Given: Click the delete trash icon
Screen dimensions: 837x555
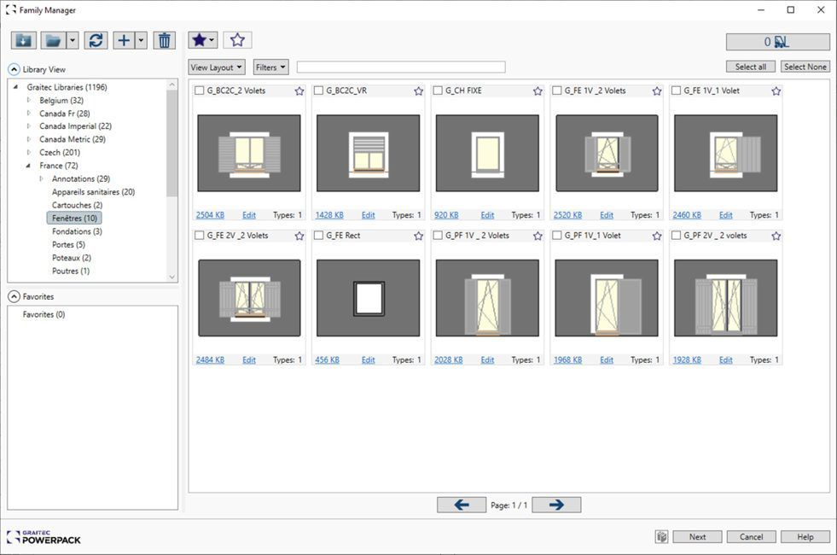Looking at the screenshot, I should point(164,39).
